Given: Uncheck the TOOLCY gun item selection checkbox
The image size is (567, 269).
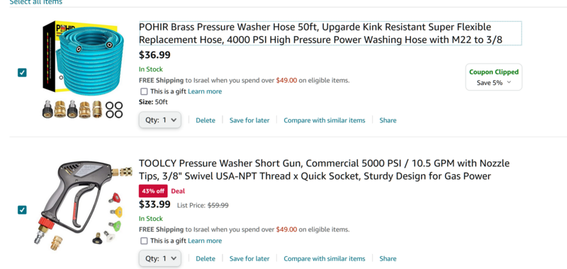Looking at the screenshot, I should [x=22, y=210].
